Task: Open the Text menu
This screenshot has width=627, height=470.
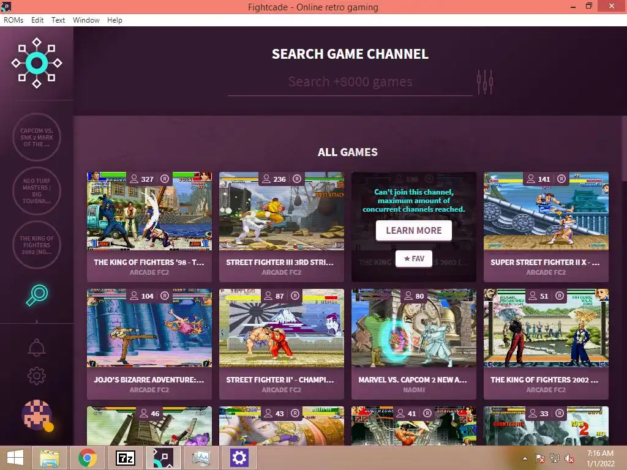Action: pyautogui.click(x=58, y=20)
